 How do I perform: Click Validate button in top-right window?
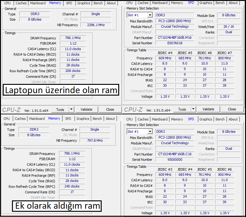[x=208, y=109]
